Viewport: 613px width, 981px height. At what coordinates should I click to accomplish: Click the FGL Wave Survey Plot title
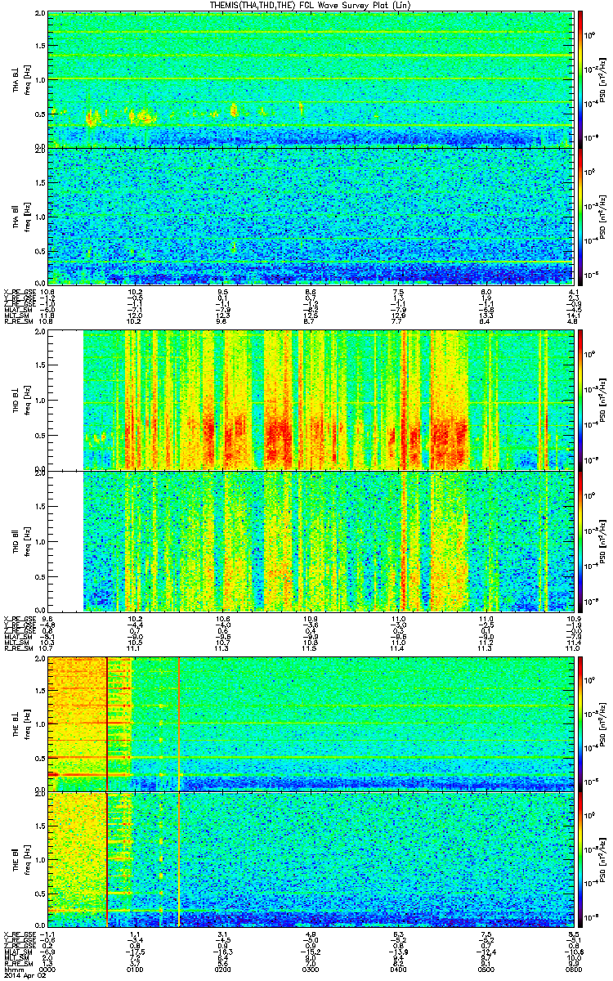pyautogui.click(x=312, y=5)
